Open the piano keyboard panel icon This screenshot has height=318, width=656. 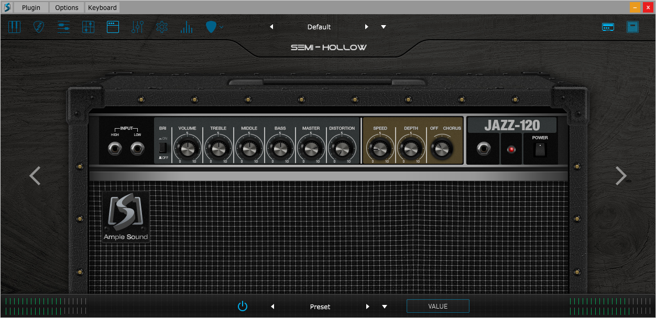click(14, 27)
